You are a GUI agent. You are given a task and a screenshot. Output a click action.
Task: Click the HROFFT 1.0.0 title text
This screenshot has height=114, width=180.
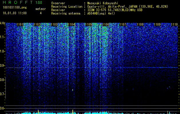click(x=22, y=2)
